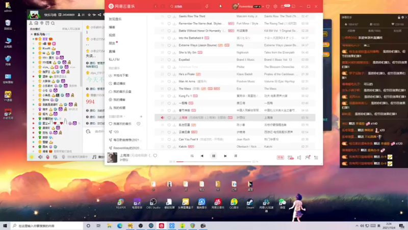Like the song Expelled

coord(169,60)
